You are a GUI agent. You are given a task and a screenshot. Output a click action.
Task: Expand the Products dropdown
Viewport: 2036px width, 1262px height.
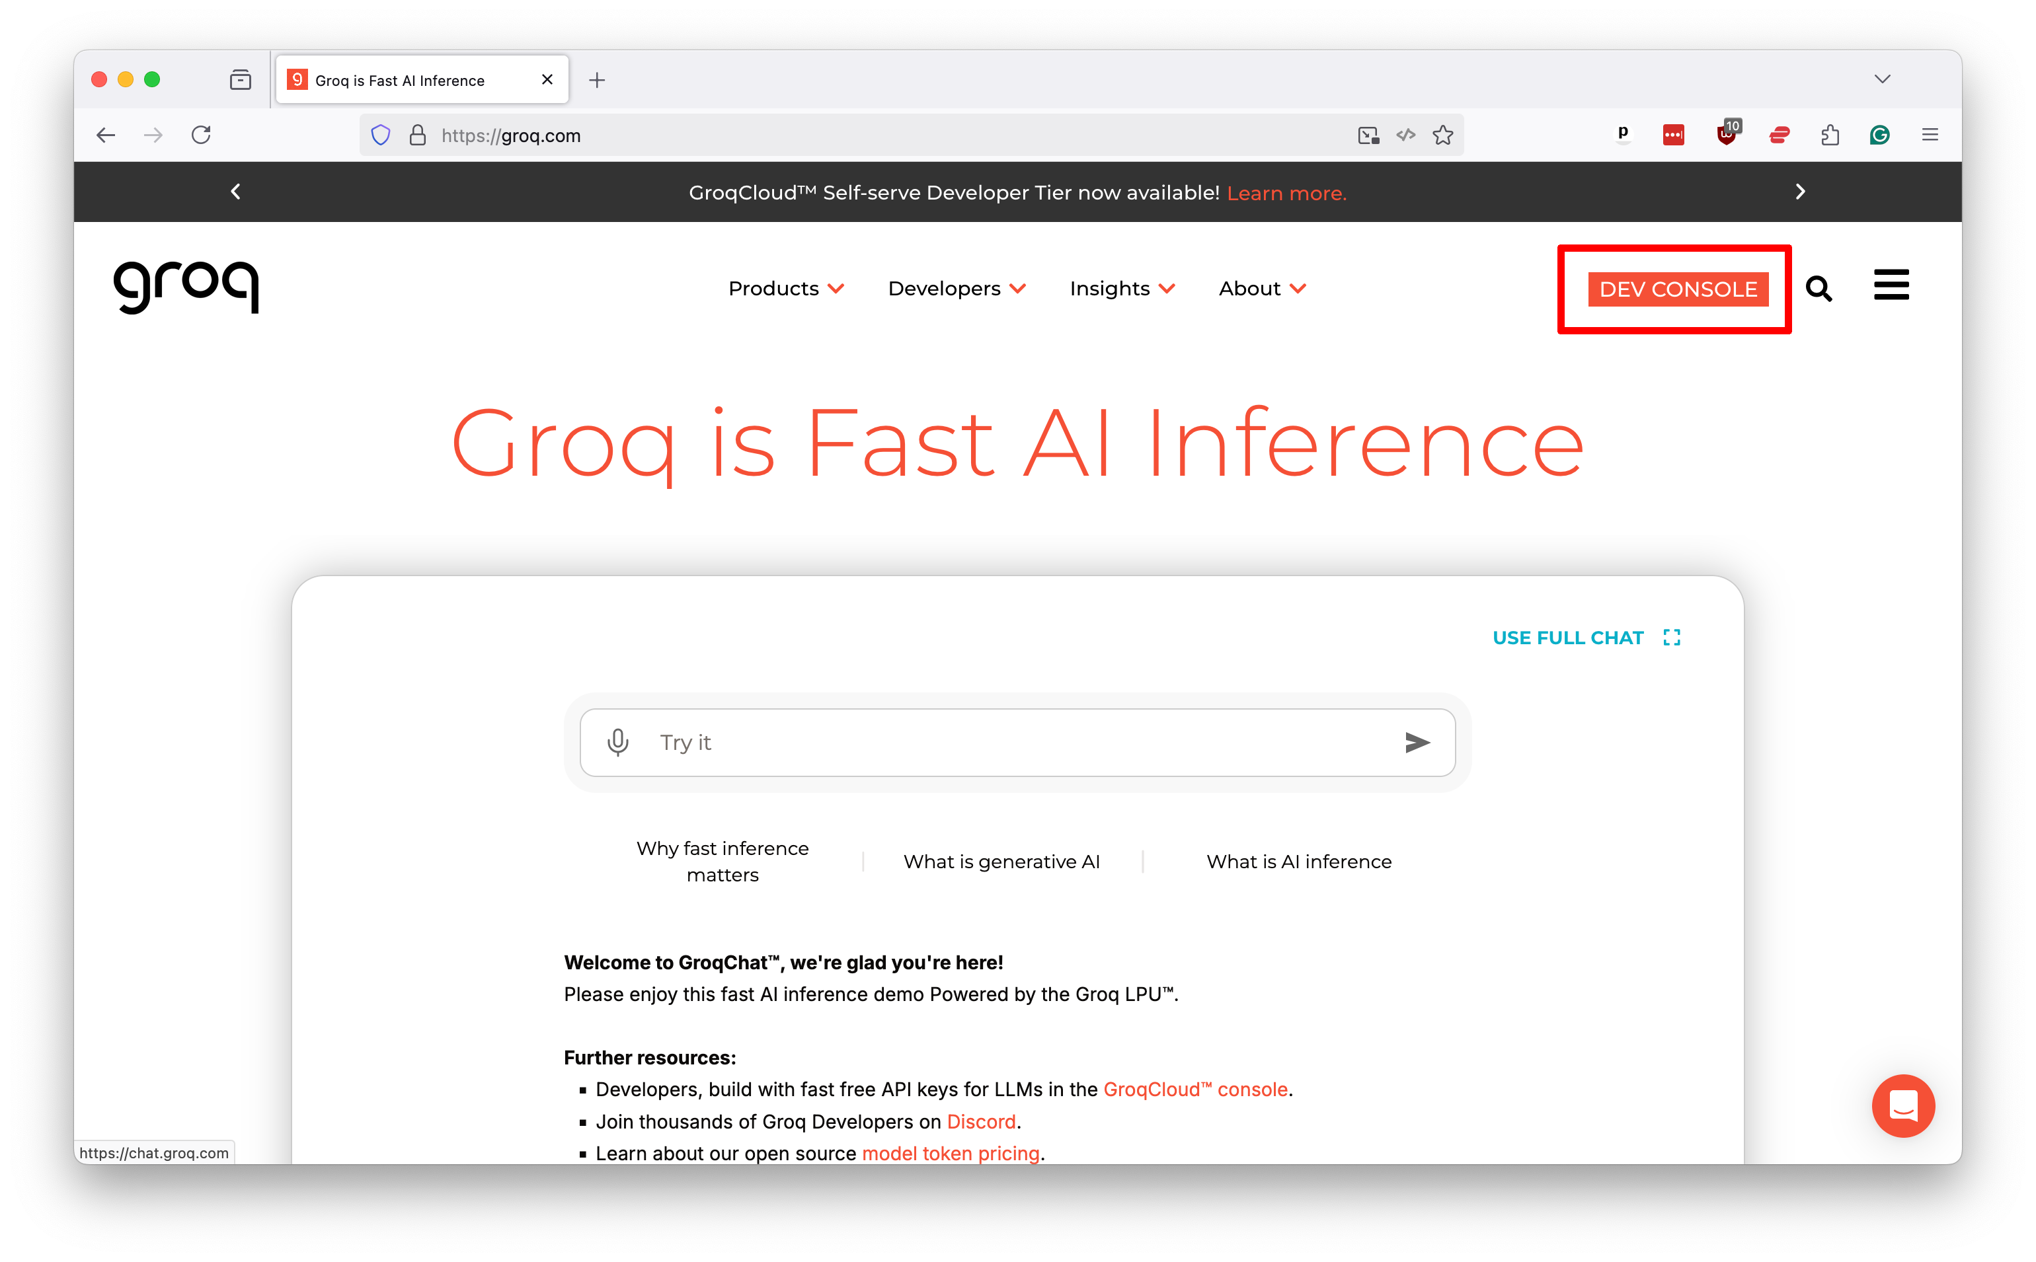click(x=785, y=289)
